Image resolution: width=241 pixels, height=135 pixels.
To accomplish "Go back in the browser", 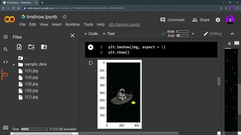I will [3, 8].
